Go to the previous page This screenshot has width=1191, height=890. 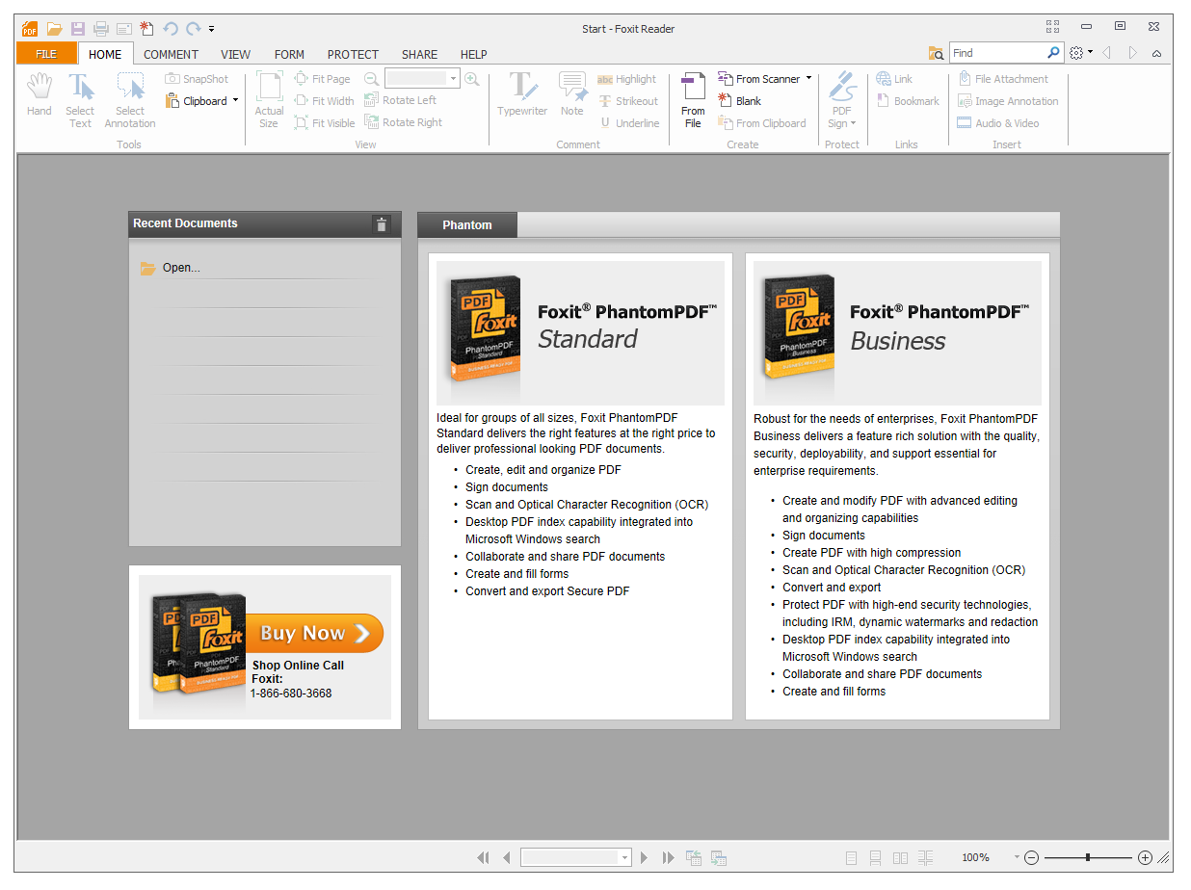tap(507, 857)
